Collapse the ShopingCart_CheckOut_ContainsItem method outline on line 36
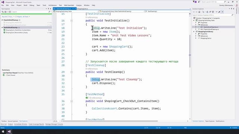Screen dimensions: 239x134 click(x=71, y=101)
